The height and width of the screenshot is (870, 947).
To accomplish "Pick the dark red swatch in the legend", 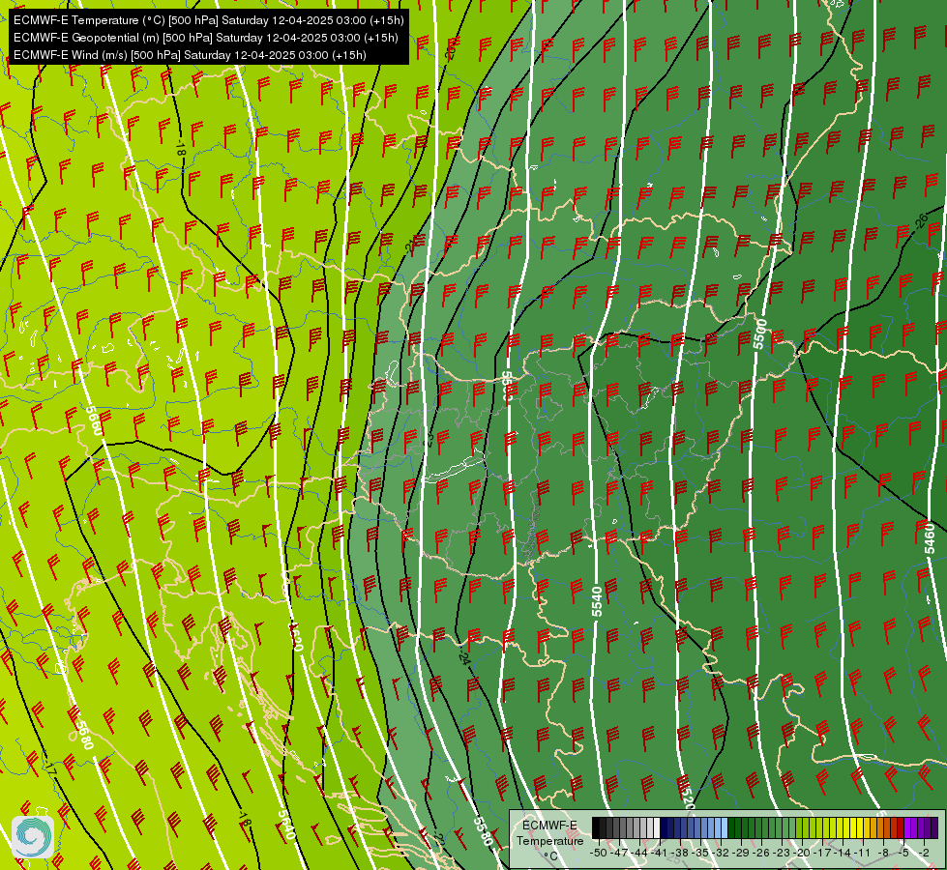I will point(901,827).
